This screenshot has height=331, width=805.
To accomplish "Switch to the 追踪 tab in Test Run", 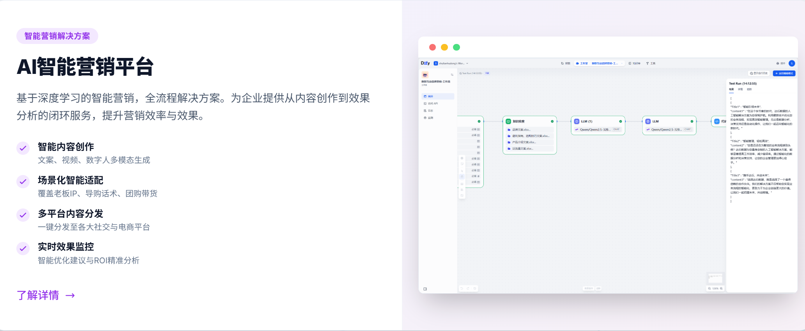I will coord(749,89).
